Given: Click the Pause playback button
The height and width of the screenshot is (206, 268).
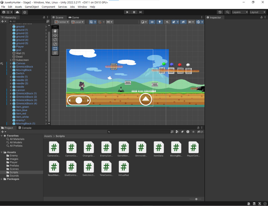Looking at the screenshot, I should [x=134, y=12].
